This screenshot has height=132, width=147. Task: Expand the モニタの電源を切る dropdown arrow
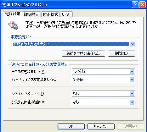132,71
